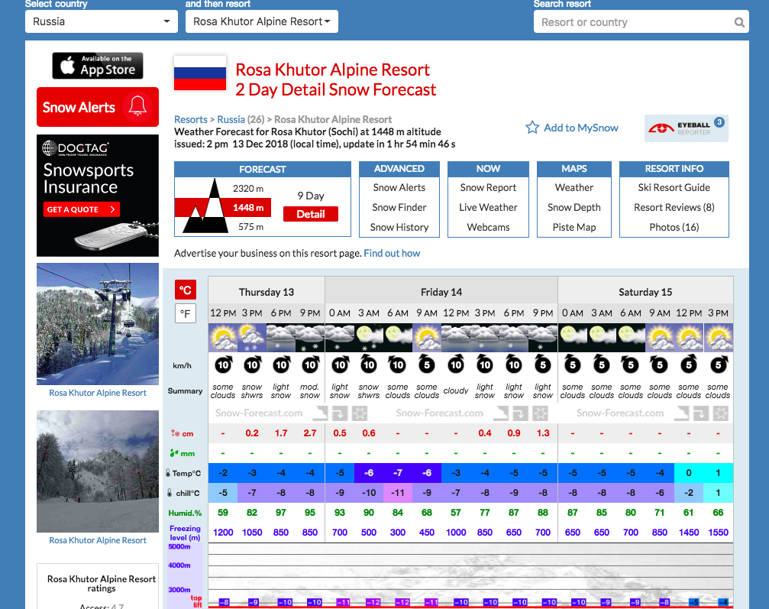This screenshot has width=769, height=609.
Task: Open the chairlift resort photo thumbnail
Action: [98, 324]
